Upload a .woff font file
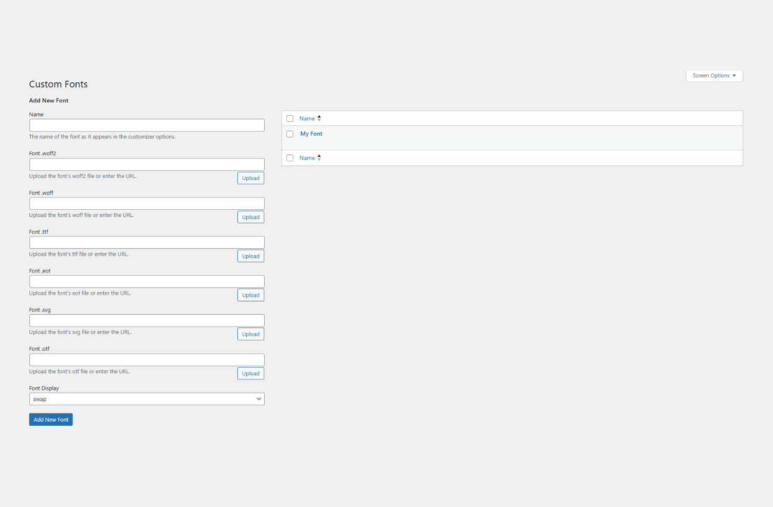773x507 pixels. (251, 217)
